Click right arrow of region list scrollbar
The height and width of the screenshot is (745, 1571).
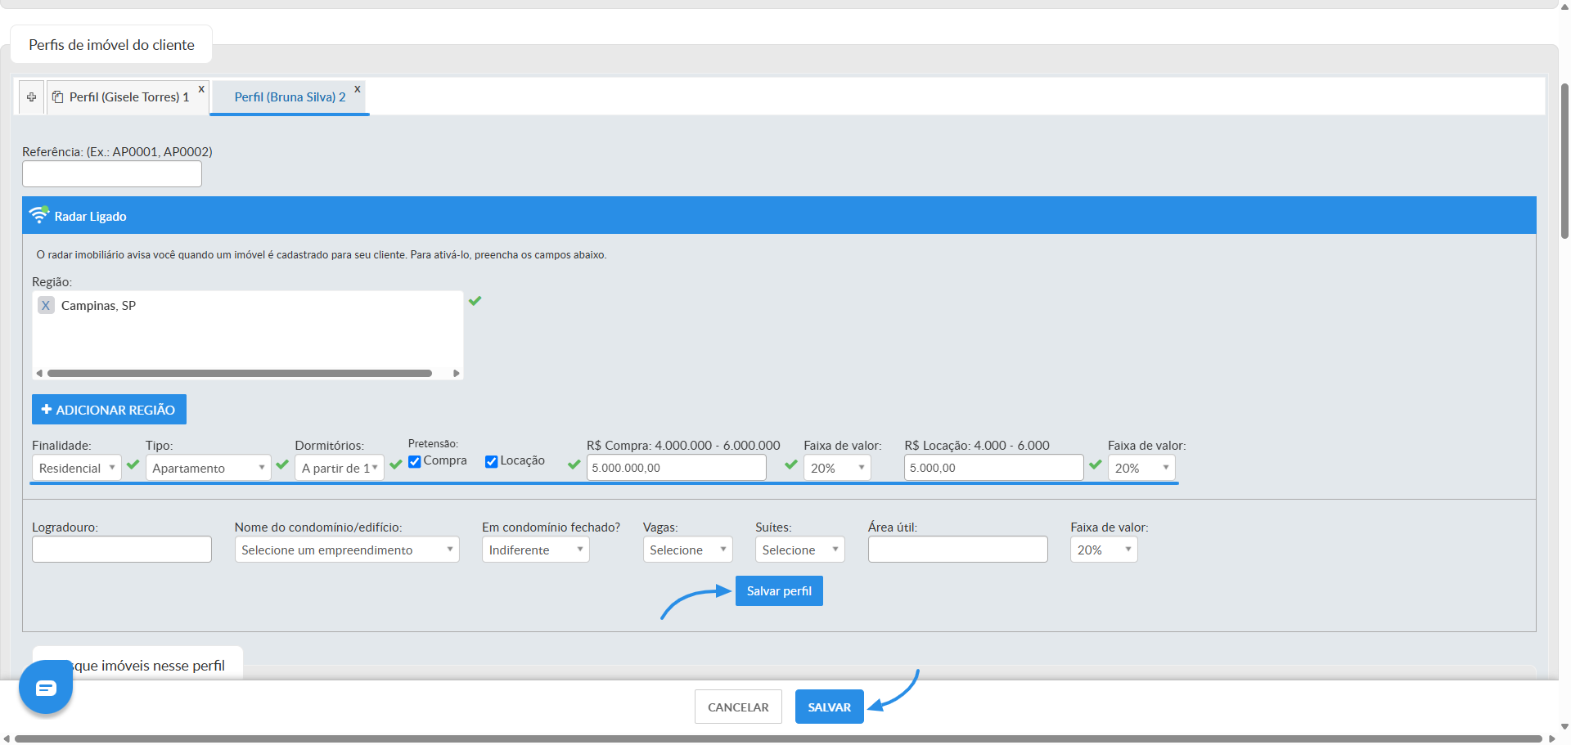click(x=457, y=373)
